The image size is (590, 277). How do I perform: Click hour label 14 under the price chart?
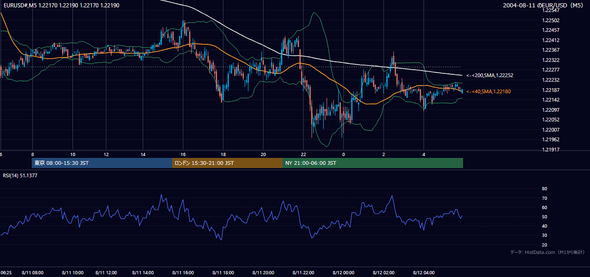tap(143, 154)
